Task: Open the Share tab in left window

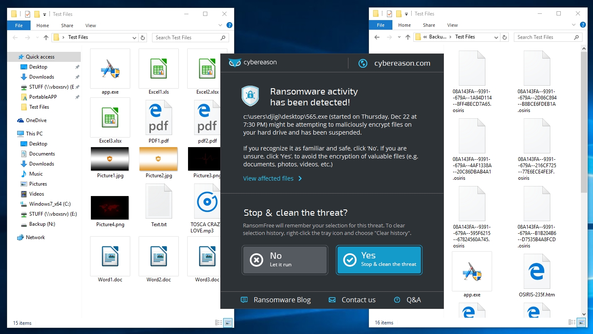Action: tap(67, 25)
